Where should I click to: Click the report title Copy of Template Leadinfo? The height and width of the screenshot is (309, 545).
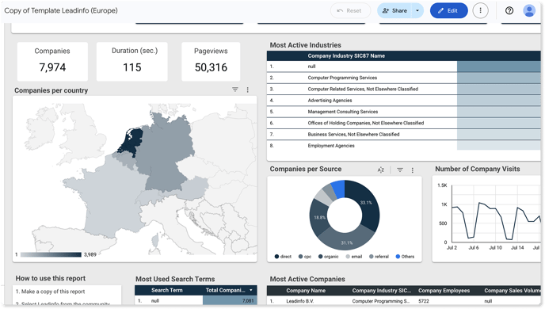61,11
